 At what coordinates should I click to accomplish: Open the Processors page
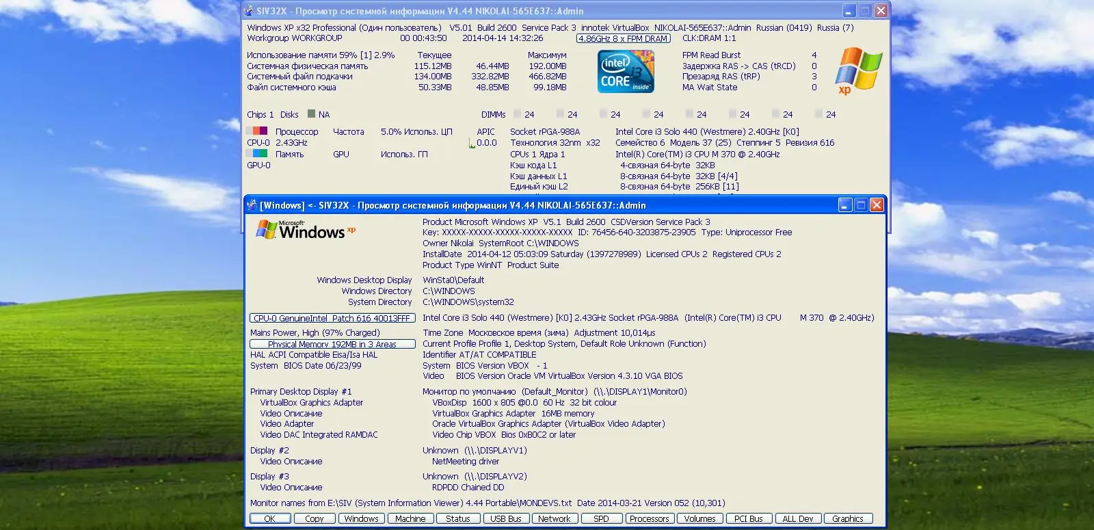pos(650,519)
